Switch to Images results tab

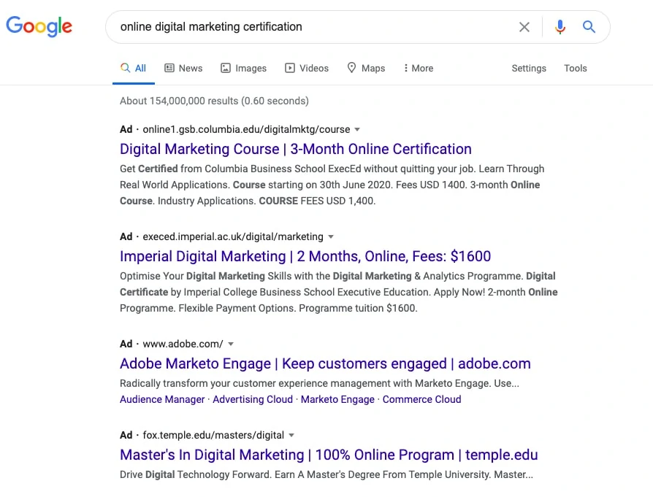[243, 68]
